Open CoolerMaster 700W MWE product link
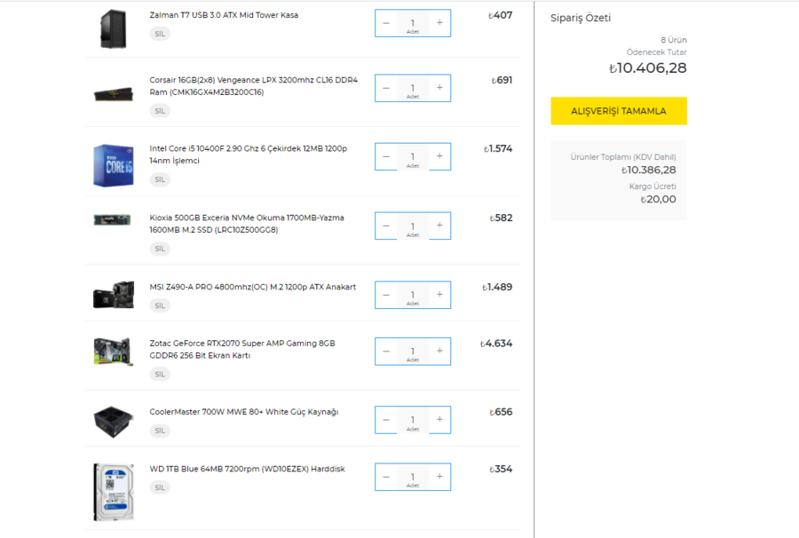Screen dimensions: 799x538 tap(243, 412)
